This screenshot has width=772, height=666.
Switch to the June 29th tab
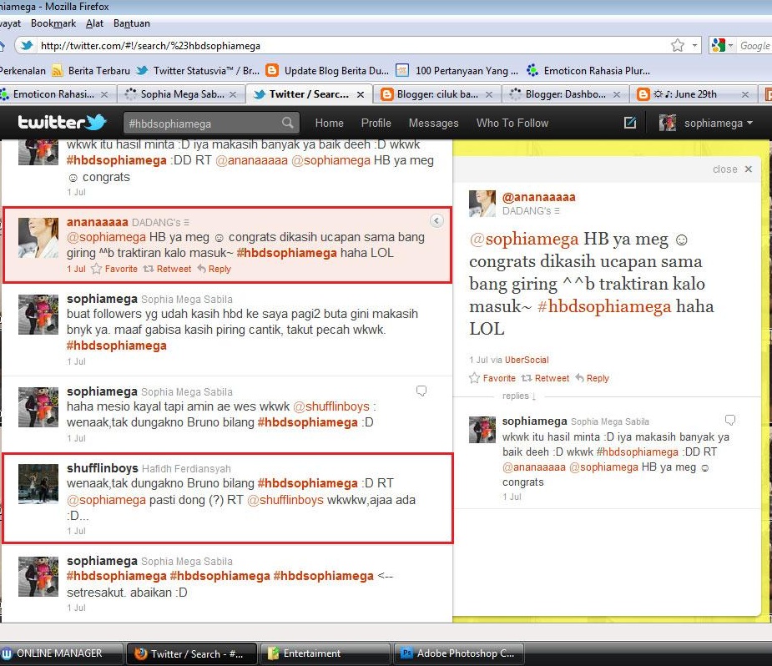pos(694,94)
